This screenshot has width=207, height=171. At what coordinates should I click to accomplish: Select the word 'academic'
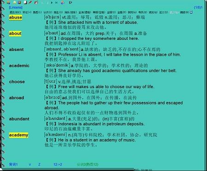tap(19, 66)
